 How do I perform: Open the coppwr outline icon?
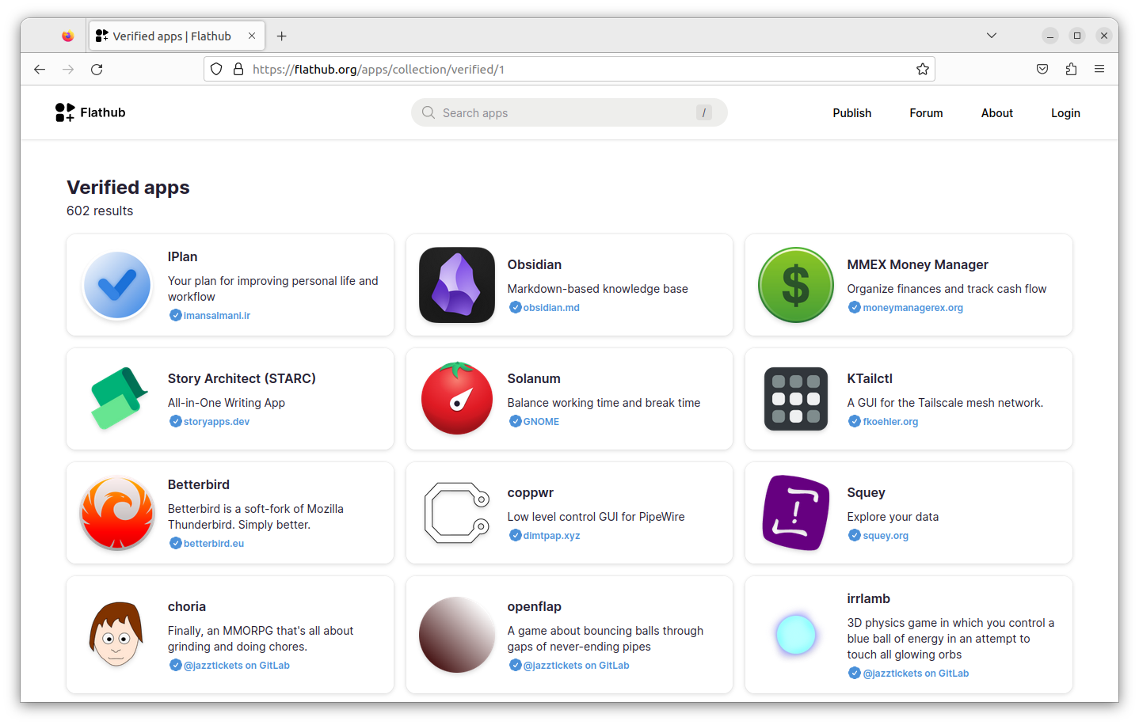click(456, 513)
